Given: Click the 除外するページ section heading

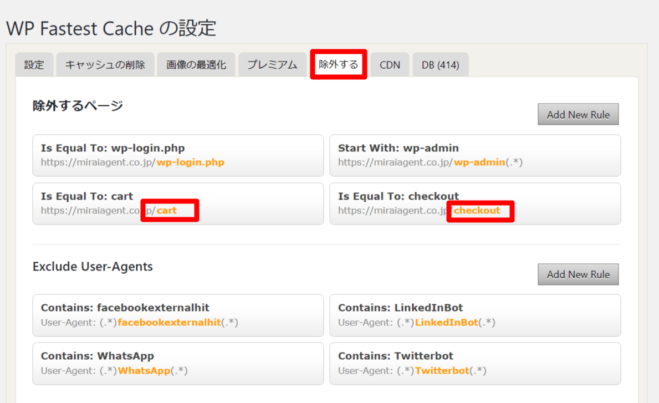Looking at the screenshot, I should (x=78, y=106).
